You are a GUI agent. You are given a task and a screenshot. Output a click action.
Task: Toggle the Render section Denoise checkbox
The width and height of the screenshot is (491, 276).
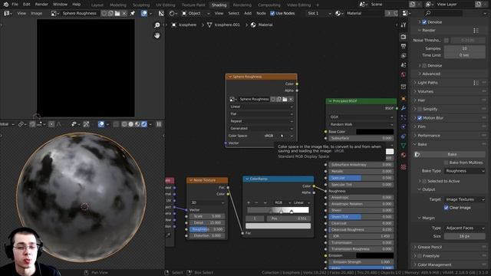tap(424, 65)
